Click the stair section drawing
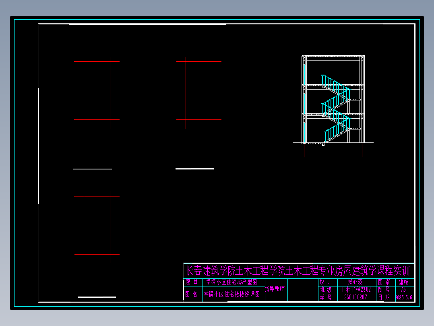 tap(333, 106)
